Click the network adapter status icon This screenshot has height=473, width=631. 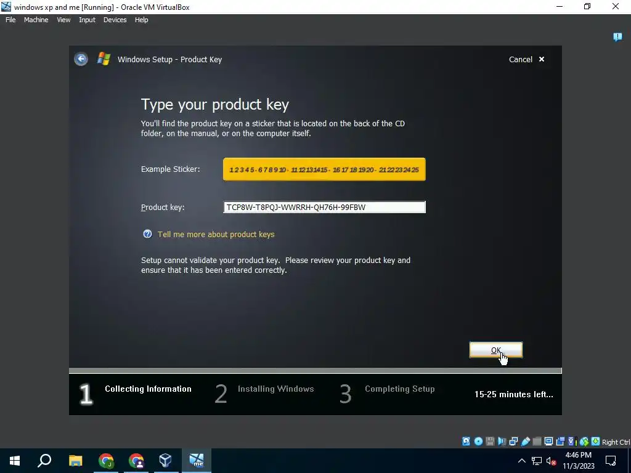point(514,442)
